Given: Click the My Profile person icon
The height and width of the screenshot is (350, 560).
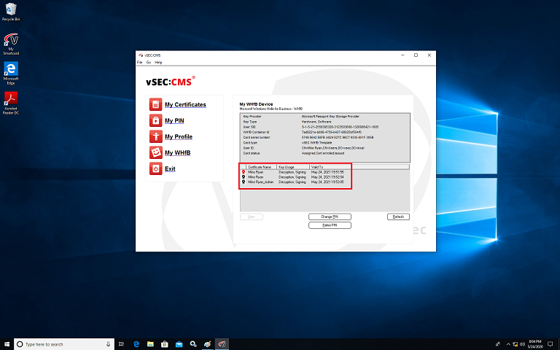Looking at the screenshot, I should coord(155,136).
